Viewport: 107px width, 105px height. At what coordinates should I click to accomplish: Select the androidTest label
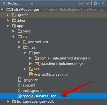pyautogui.click(x=38, y=42)
